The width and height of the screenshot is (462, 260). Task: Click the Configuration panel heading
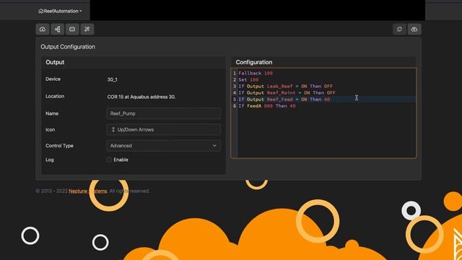[x=254, y=62]
